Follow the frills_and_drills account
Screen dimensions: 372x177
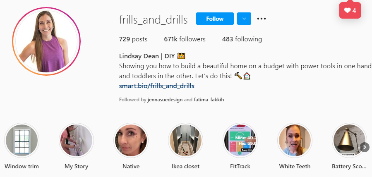(x=215, y=19)
